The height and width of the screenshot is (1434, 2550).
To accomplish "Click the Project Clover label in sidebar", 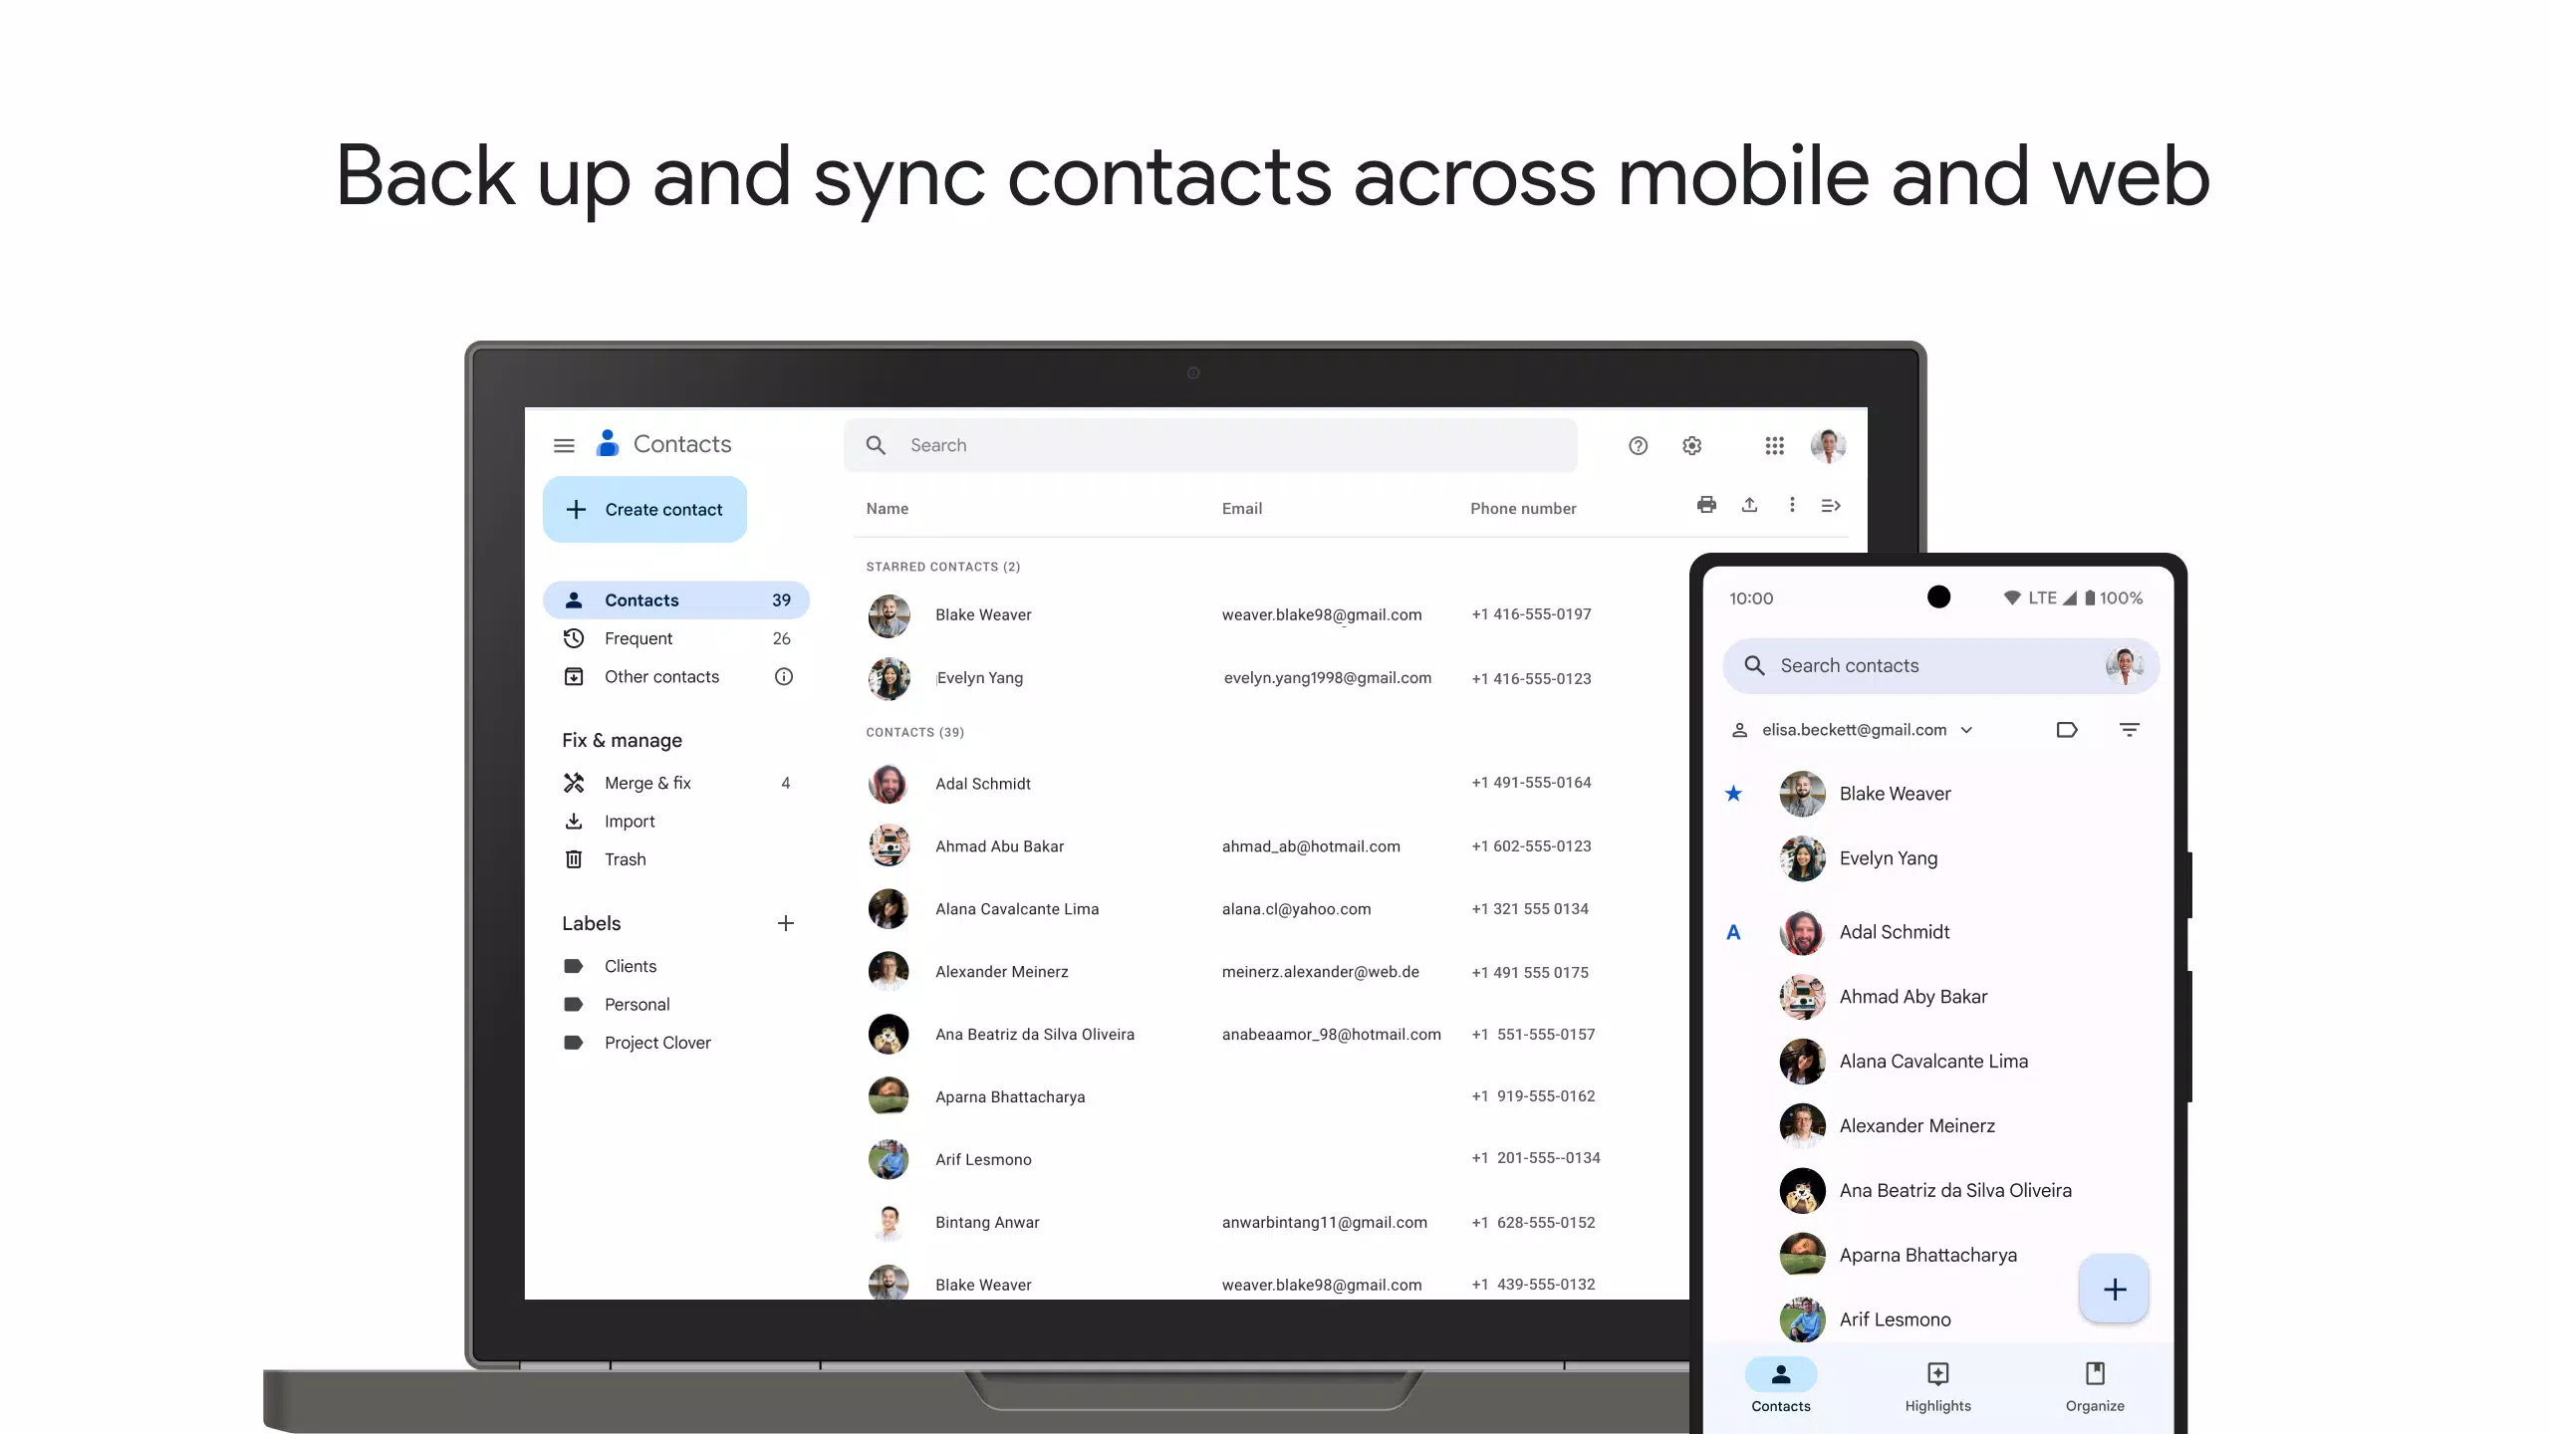I will [658, 1042].
